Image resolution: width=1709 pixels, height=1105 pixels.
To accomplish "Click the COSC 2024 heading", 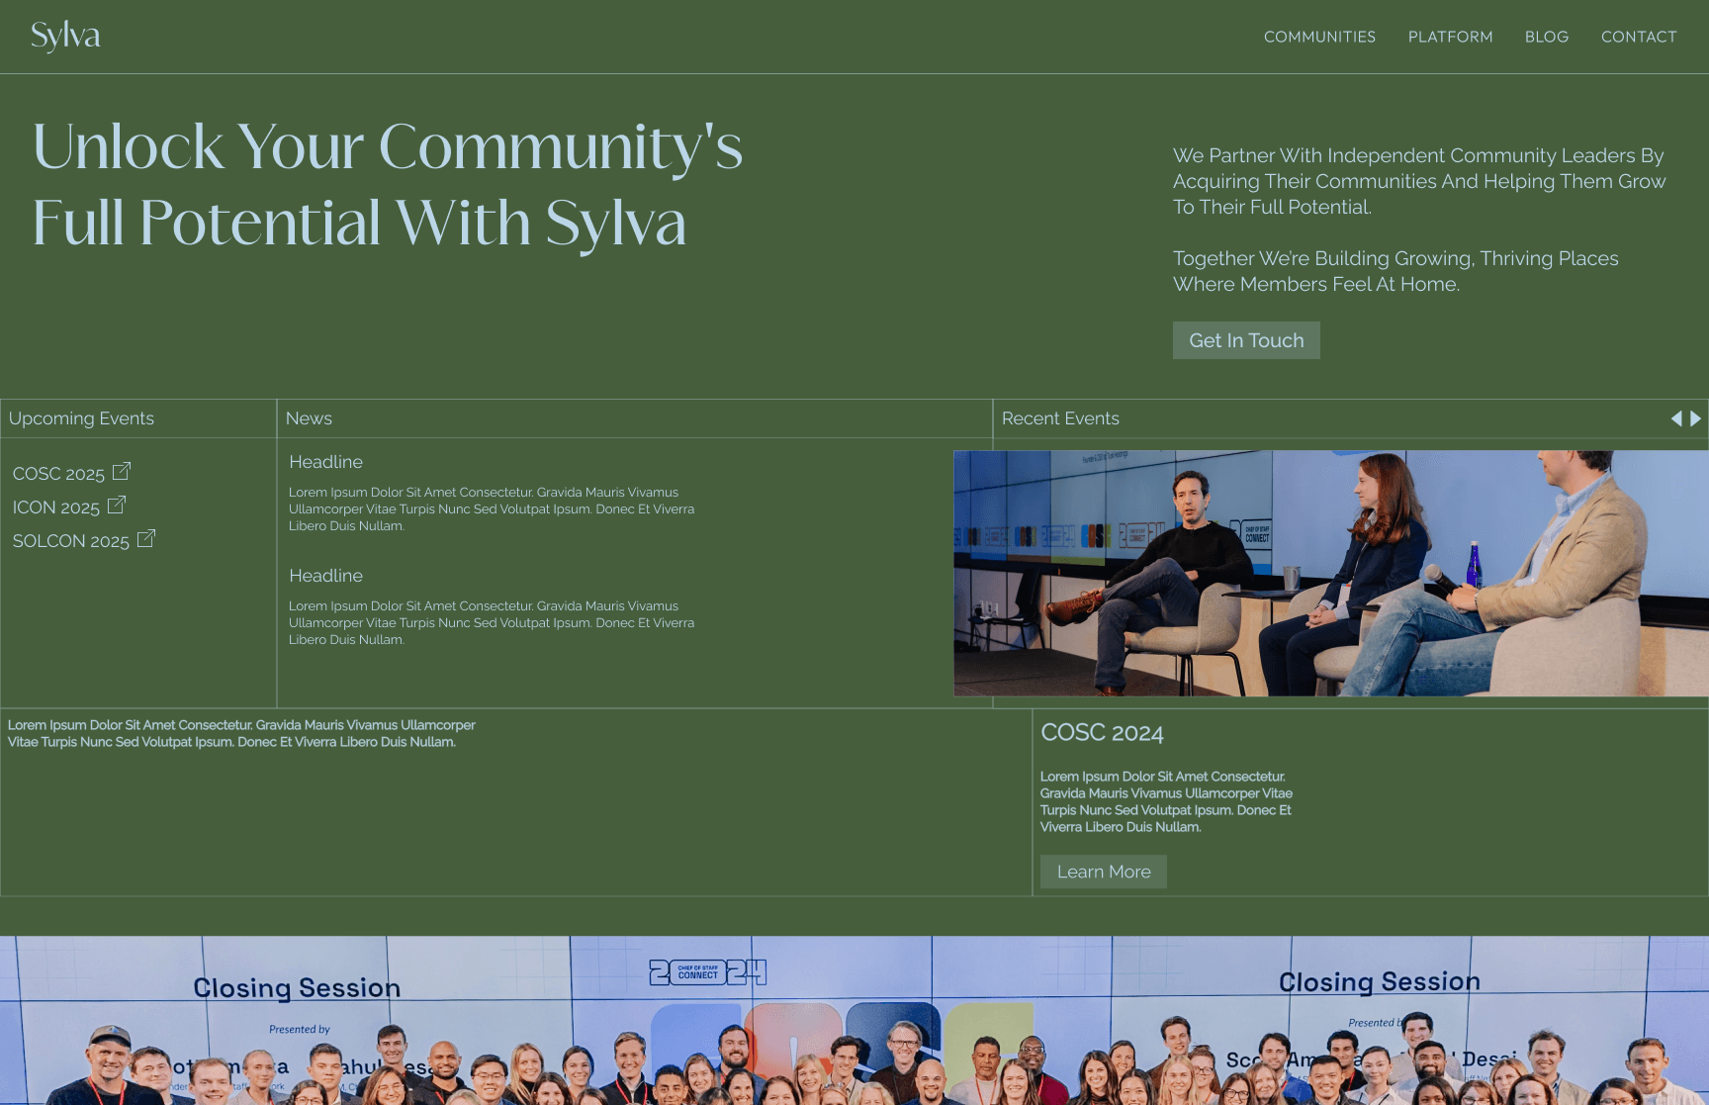I will coord(1104,732).
